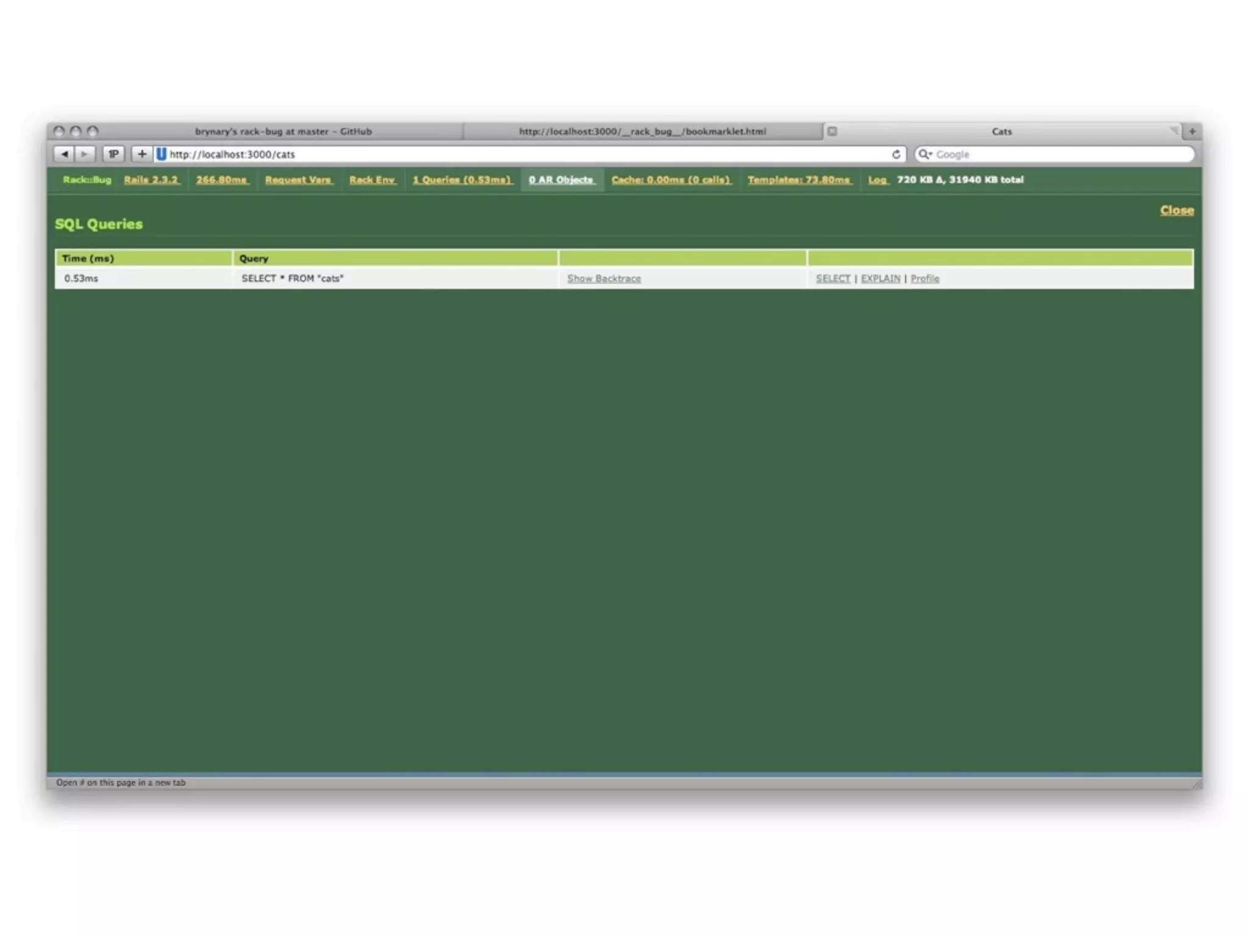Click the SQL Queries heading
Viewport: 1249px width, 937px height.
(x=99, y=224)
